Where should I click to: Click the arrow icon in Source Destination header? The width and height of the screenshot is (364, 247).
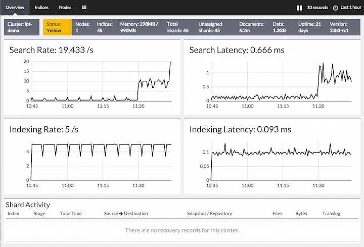(120, 214)
